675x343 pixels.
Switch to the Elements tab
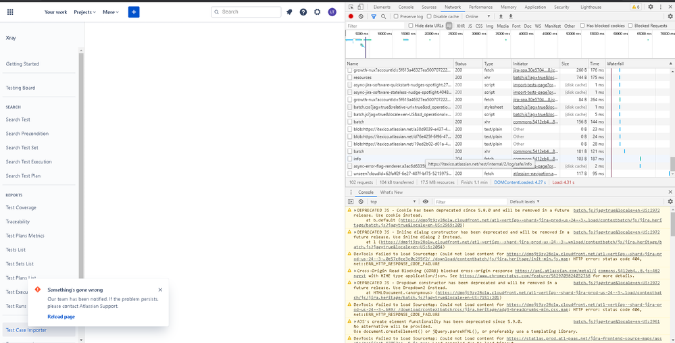pyautogui.click(x=382, y=7)
